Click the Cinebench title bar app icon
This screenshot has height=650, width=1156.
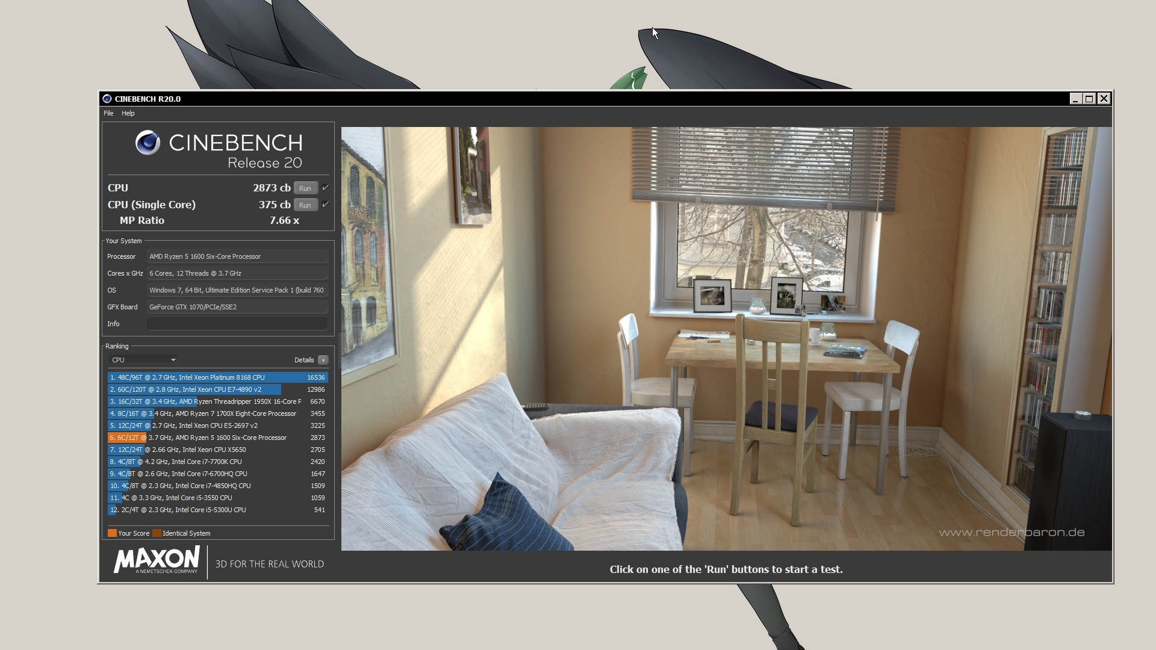pyautogui.click(x=107, y=99)
